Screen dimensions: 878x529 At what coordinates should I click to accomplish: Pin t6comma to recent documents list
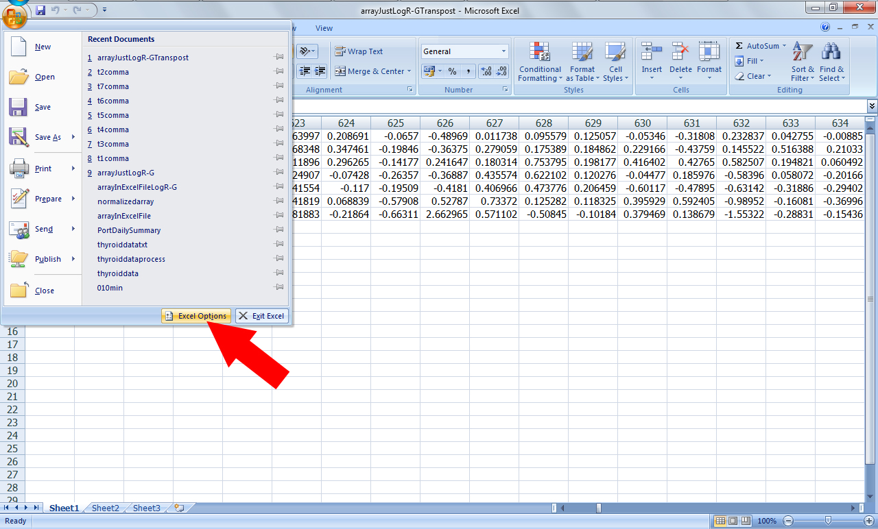point(279,101)
